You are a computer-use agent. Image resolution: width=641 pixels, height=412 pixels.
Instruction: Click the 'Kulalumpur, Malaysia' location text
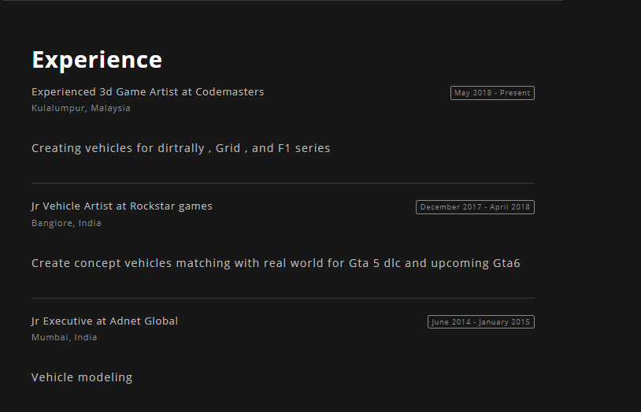[81, 109]
